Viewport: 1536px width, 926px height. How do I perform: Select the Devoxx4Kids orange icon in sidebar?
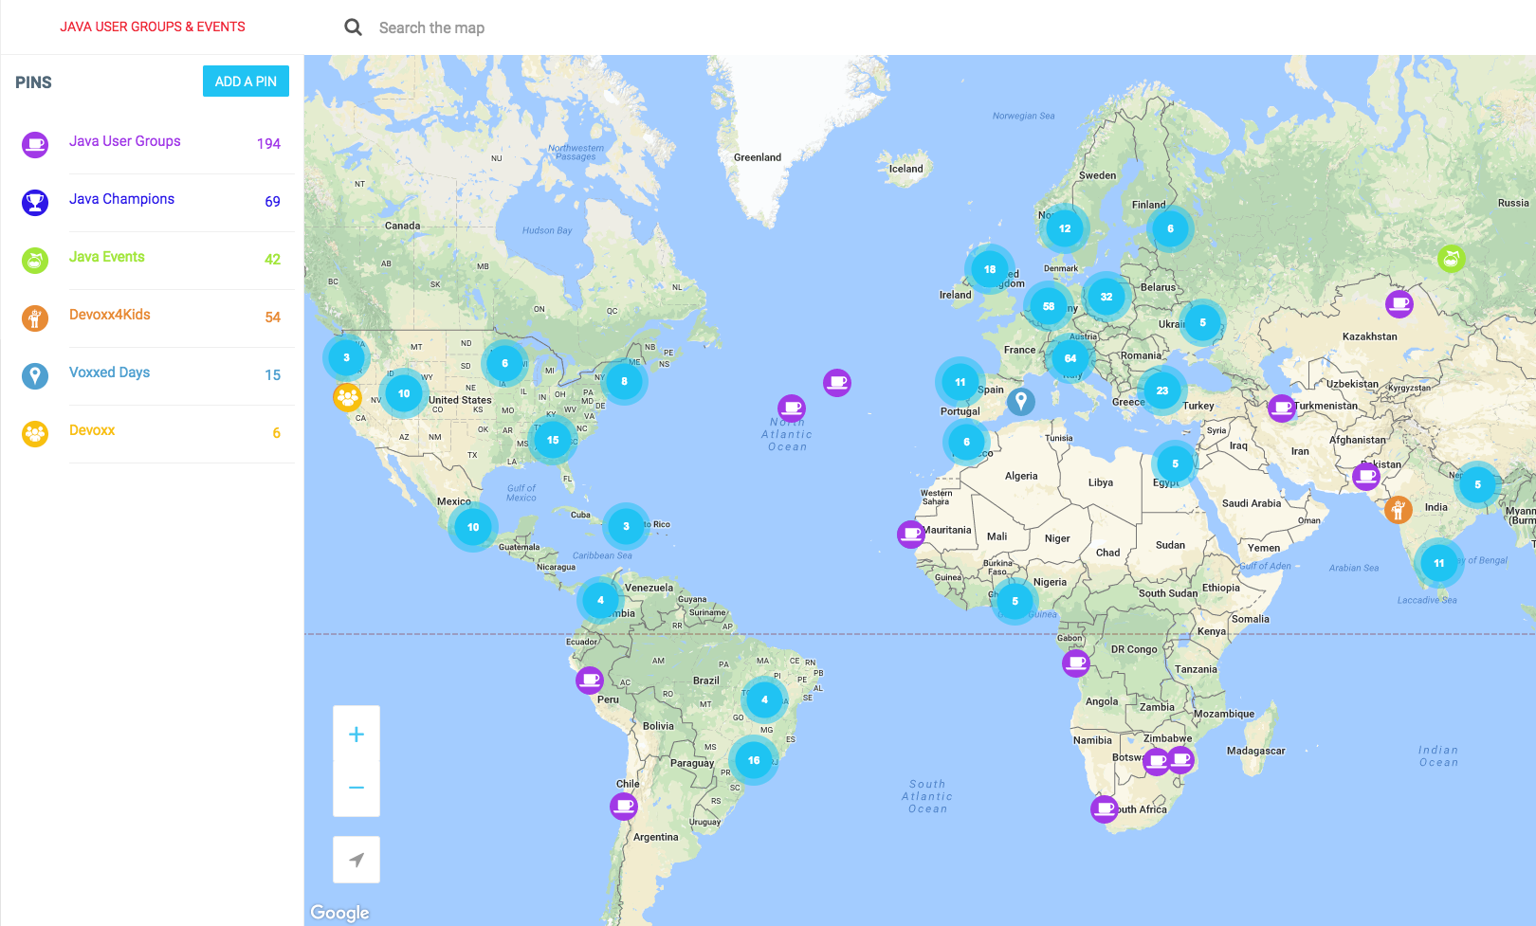tap(35, 318)
